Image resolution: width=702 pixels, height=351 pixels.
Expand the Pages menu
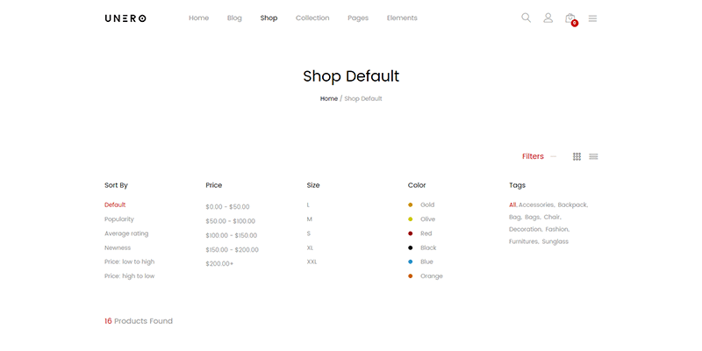tap(358, 18)
